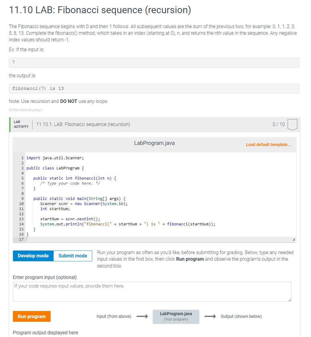Click the 'fibonacci(7) is 13' output box

tap(154, 89)
